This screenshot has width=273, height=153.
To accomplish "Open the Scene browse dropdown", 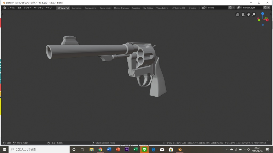I will (x=204, y=8).
